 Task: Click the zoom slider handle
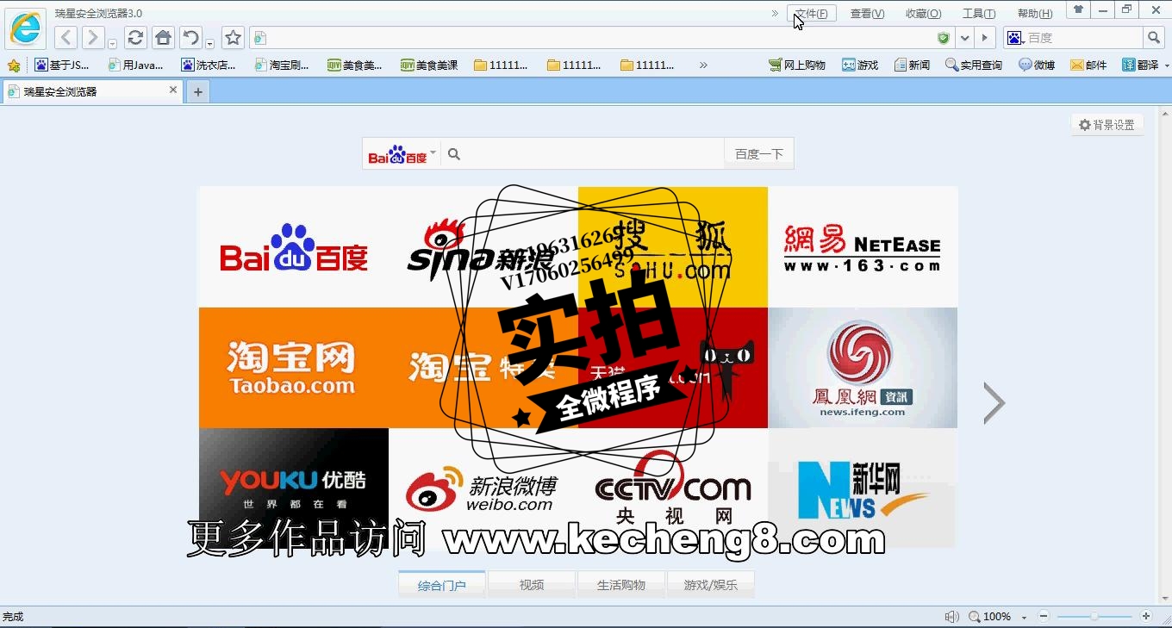[1094, 617]
